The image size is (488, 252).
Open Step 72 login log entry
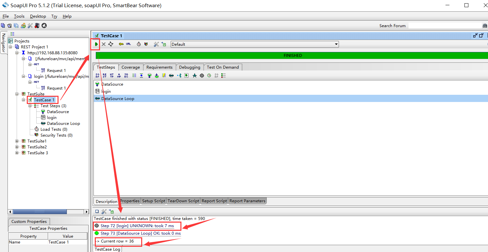[137, 226]
